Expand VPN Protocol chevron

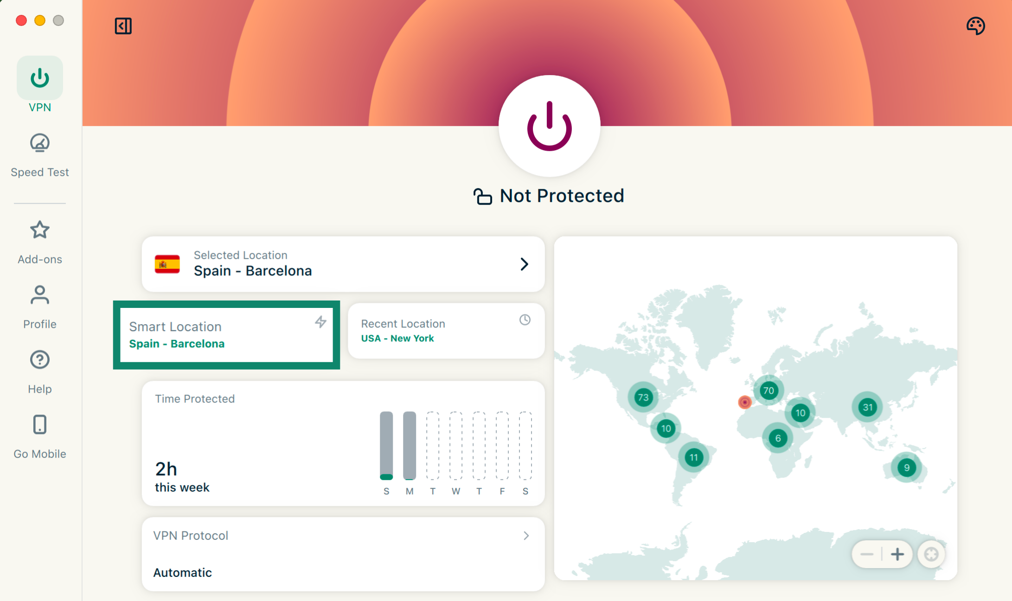tap(526, 536)
